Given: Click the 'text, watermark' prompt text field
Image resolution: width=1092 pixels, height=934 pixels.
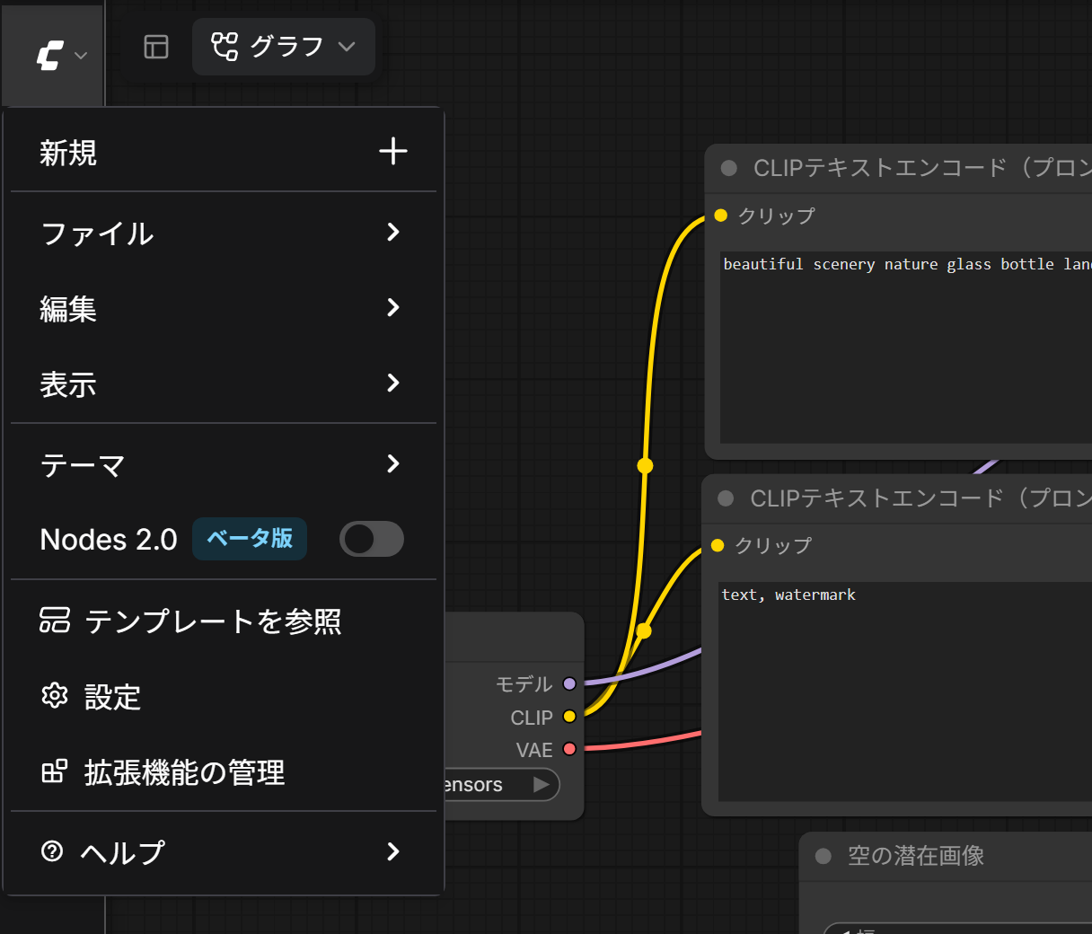Looking at the screenshot, I should tap(905, 692).
